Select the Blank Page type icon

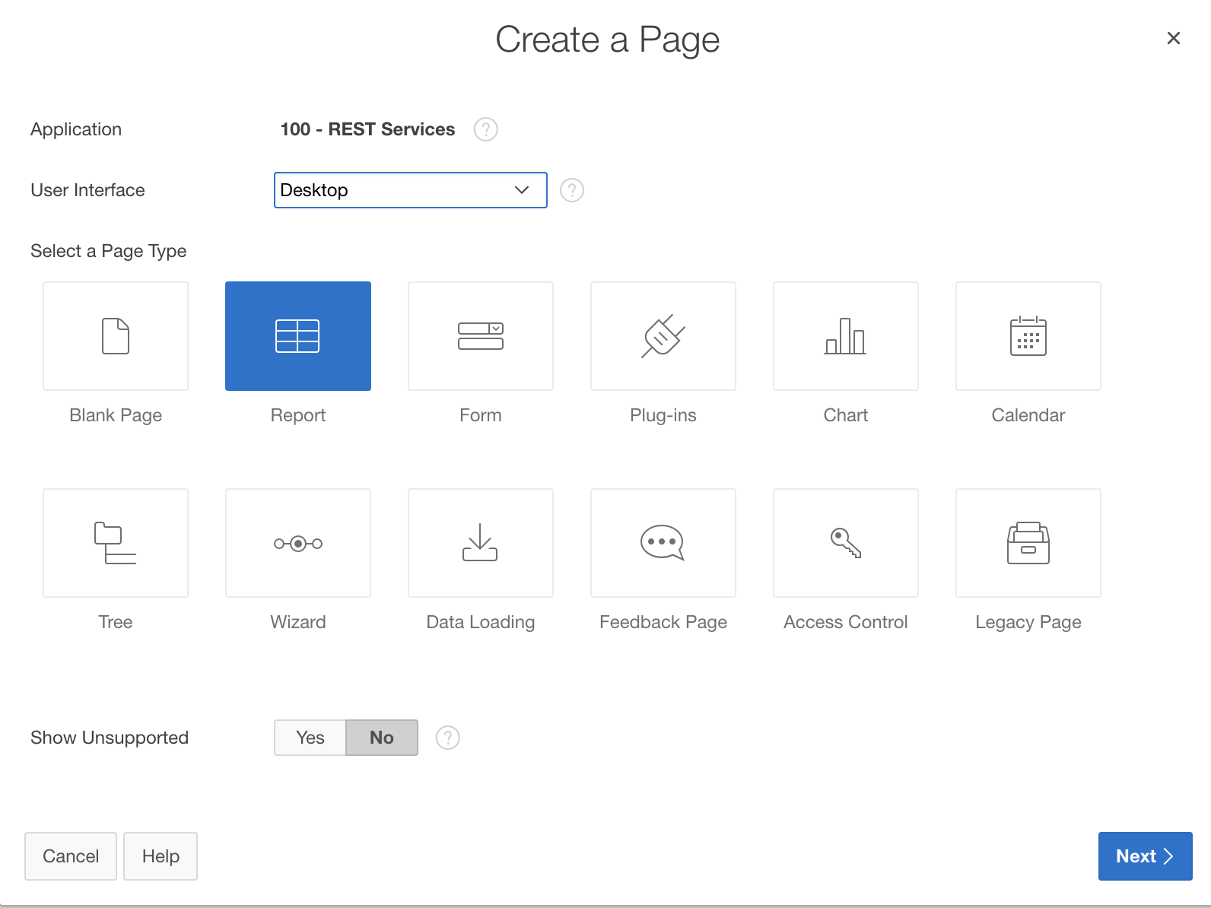(x=116, y=336)
